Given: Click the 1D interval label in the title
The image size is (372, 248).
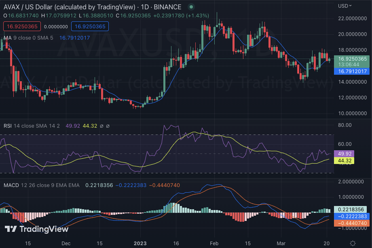Looking at the screenshot, I should pyautogui.click(x=145, y=7).
